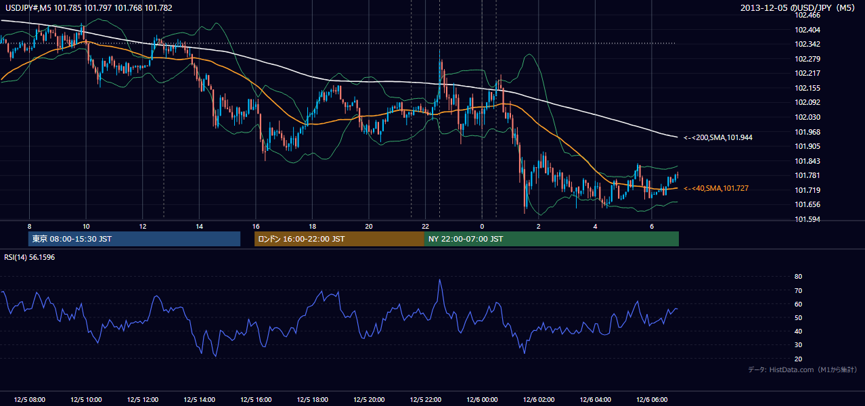Click price axis value 101.905

[807, 146]
